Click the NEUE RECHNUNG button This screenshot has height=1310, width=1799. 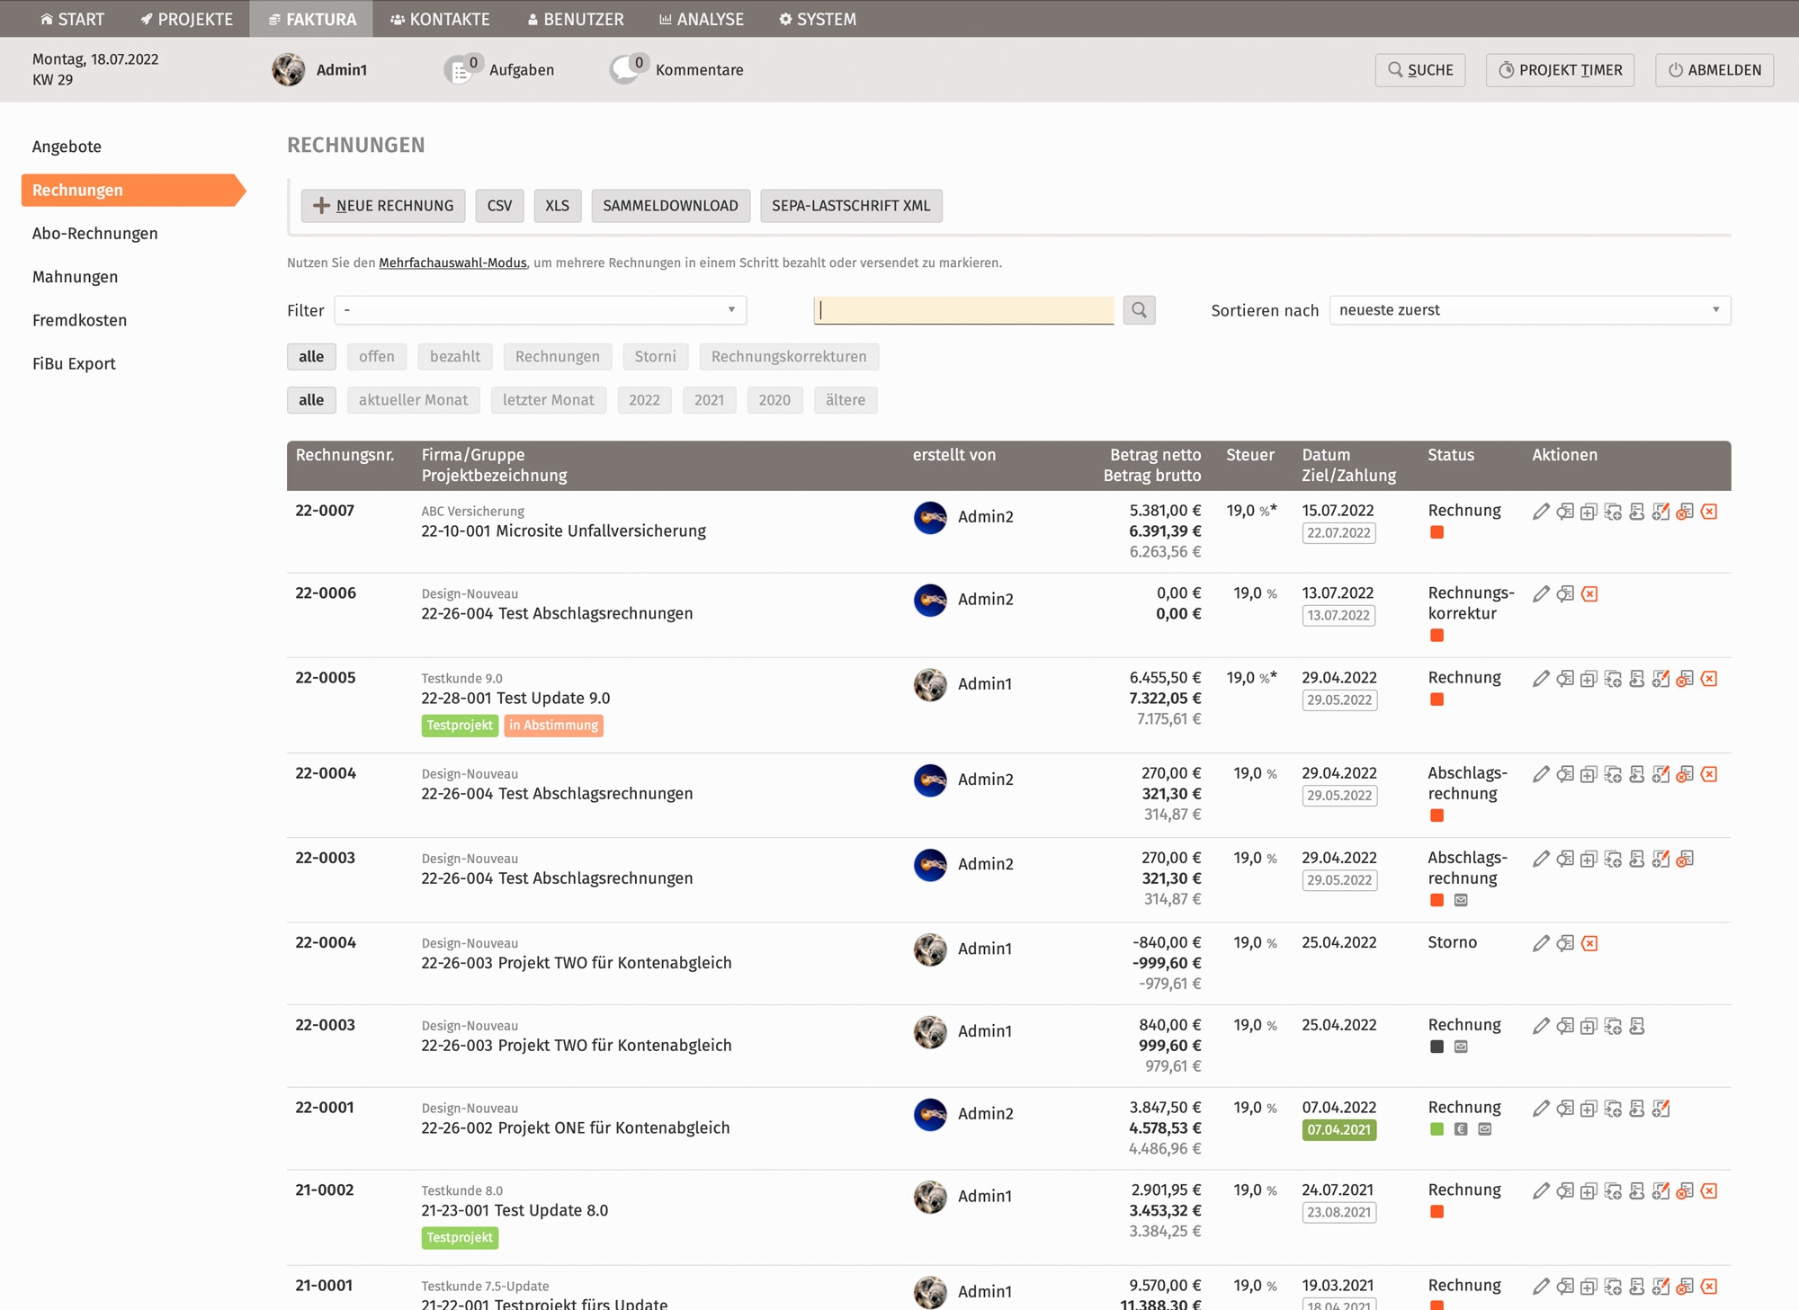click(383, 206)
